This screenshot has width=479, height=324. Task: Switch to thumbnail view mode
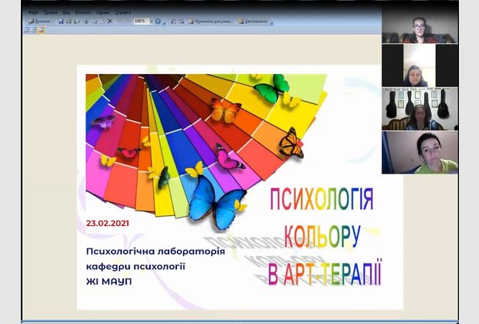[27, 30]
